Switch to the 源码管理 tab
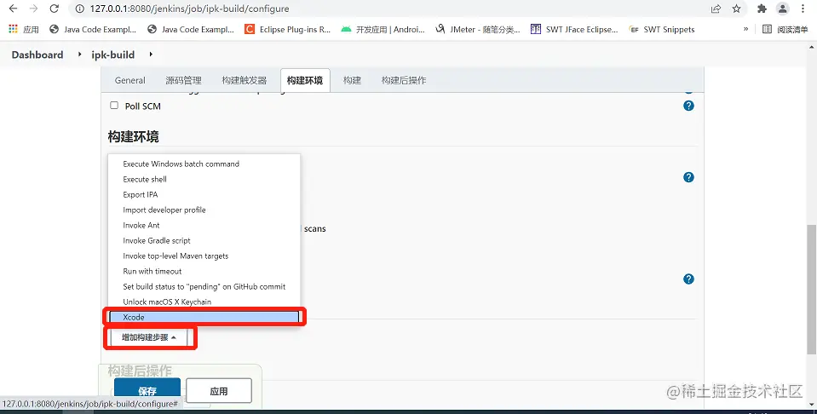This screenshot has width=817, height=414. [183, 80]
